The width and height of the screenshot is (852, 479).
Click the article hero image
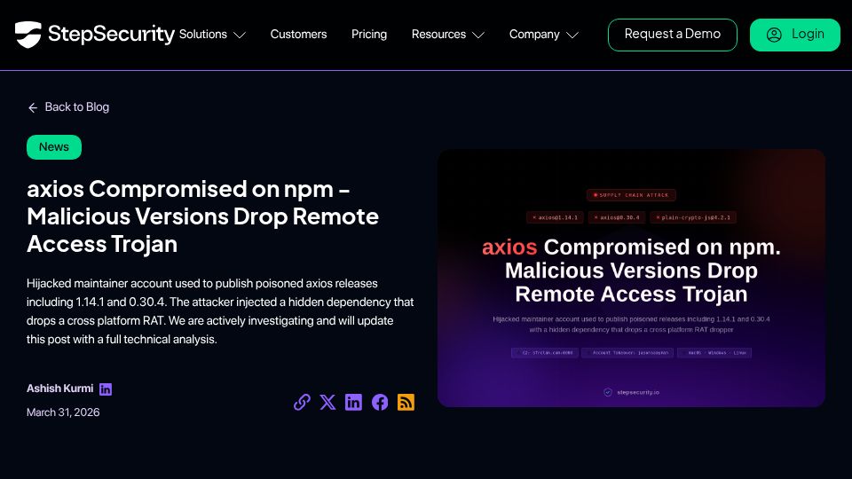tap(631, 278)
